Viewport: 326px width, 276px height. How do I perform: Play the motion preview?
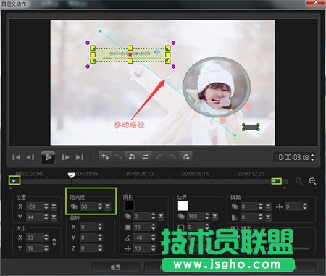pos(48,157)
